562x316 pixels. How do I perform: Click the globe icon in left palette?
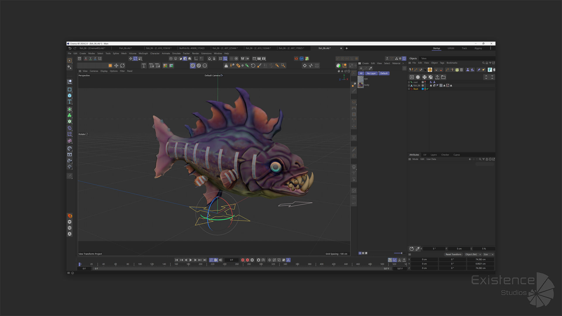[x=70, y=149]
